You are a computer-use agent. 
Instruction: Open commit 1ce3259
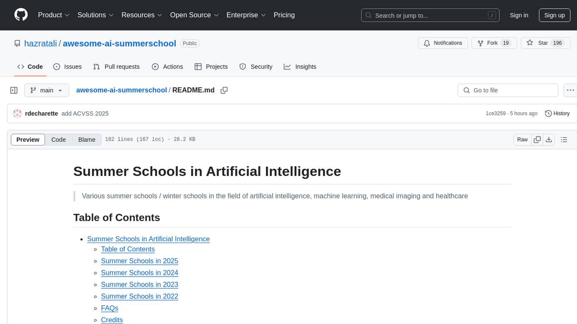tap(496, 114)
